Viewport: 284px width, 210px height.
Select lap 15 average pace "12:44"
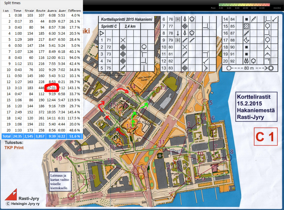click(51, 100)
